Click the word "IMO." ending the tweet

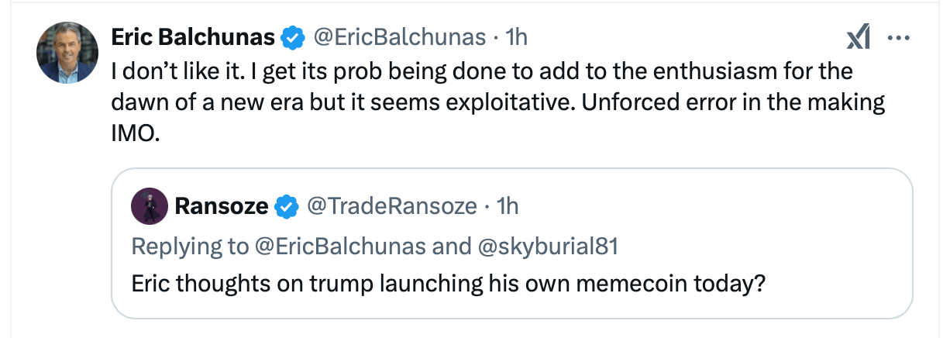tap(136, 133)
